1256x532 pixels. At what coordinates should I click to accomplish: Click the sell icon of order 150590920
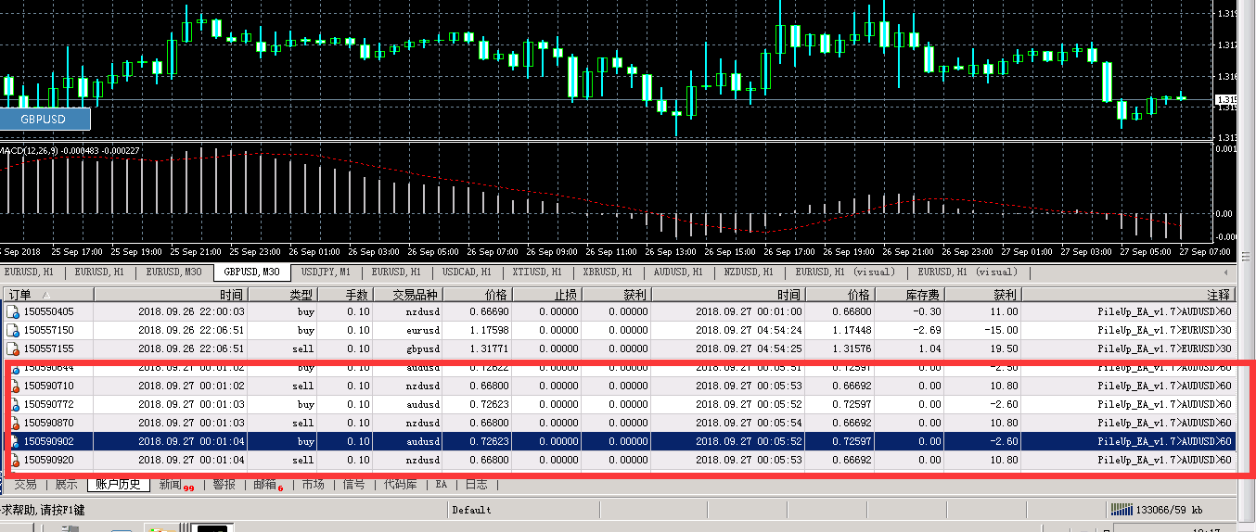[x=13, y=460]
